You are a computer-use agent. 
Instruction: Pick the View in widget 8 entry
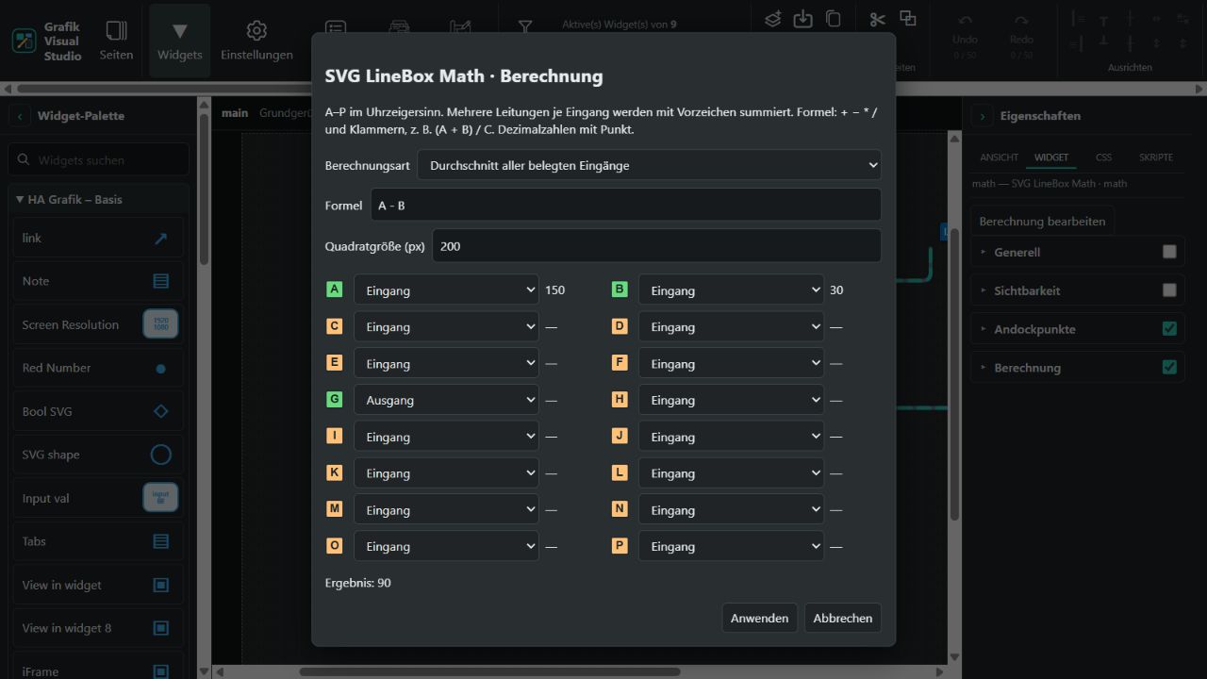pos(98,628)
